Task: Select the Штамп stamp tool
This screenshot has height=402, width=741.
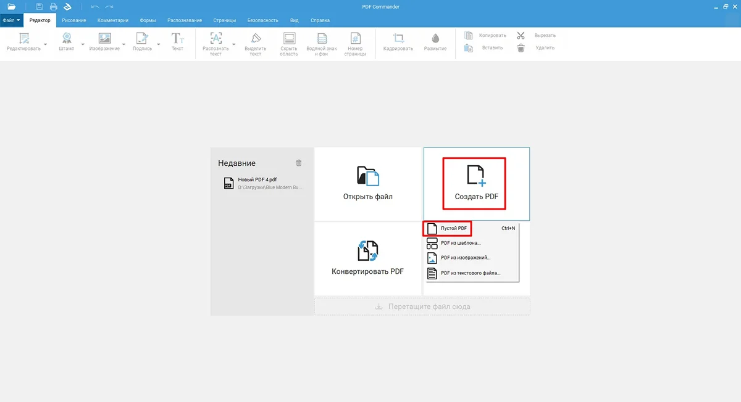Action: (66, 42)
